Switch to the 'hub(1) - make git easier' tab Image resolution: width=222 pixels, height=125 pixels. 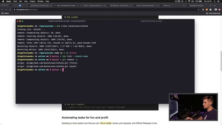pyautogui.click(x=93, y=6)
